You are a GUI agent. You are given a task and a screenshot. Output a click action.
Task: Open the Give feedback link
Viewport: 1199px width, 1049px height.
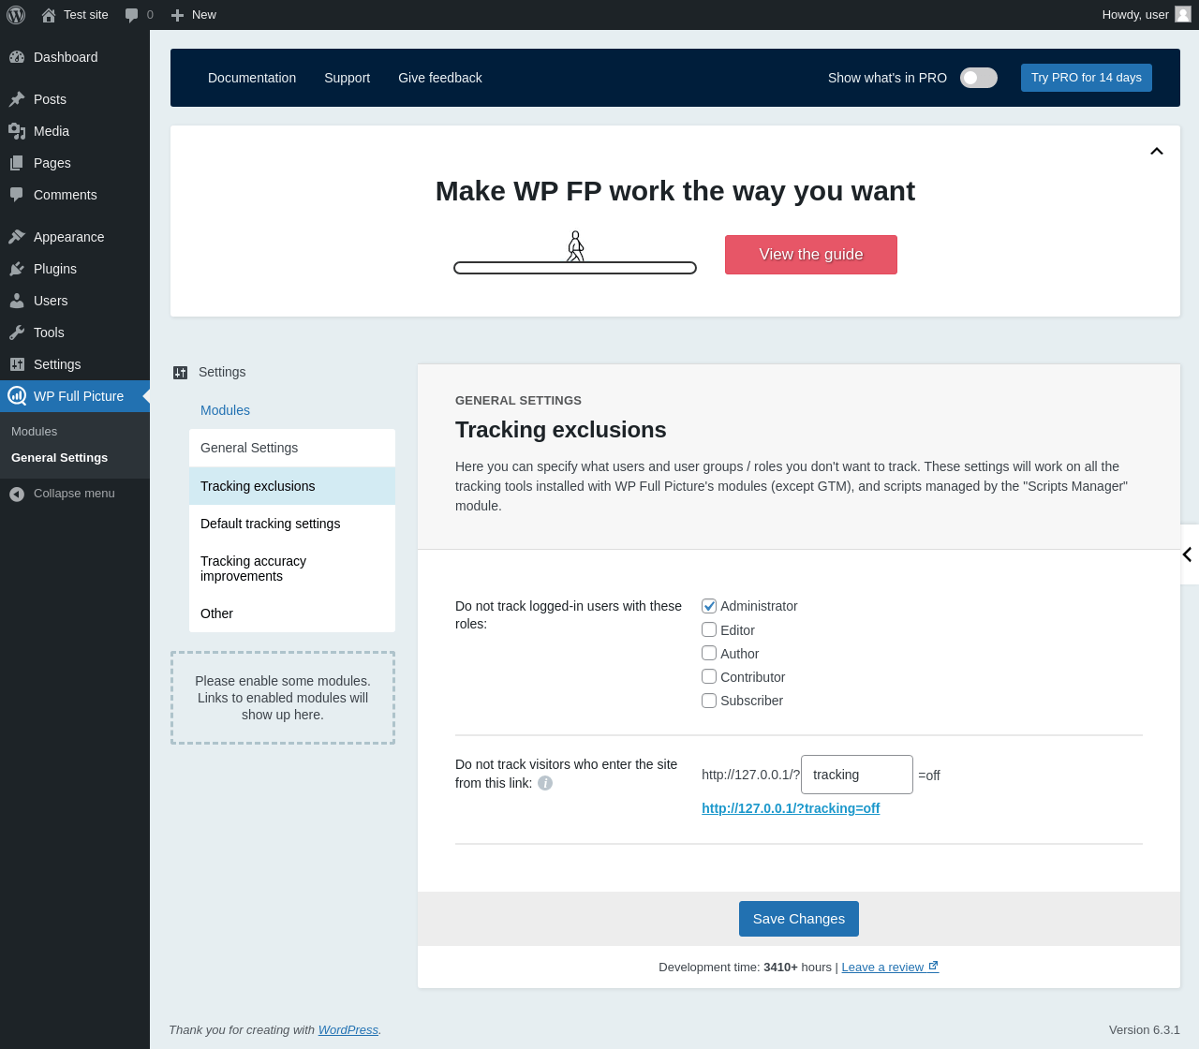(x=440, y=78)
